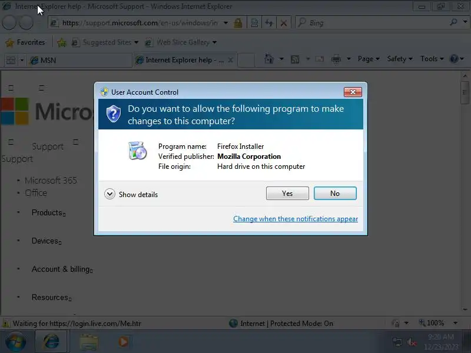Open a new blank tab
The image size is (471, 353).
coord(246,60)
